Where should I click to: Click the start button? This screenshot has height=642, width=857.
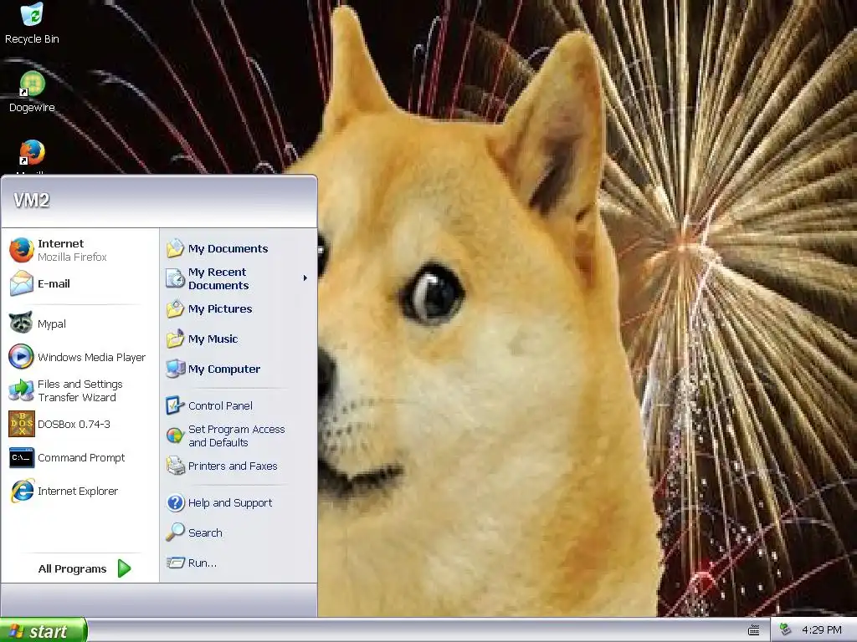[x=43, y=630]
